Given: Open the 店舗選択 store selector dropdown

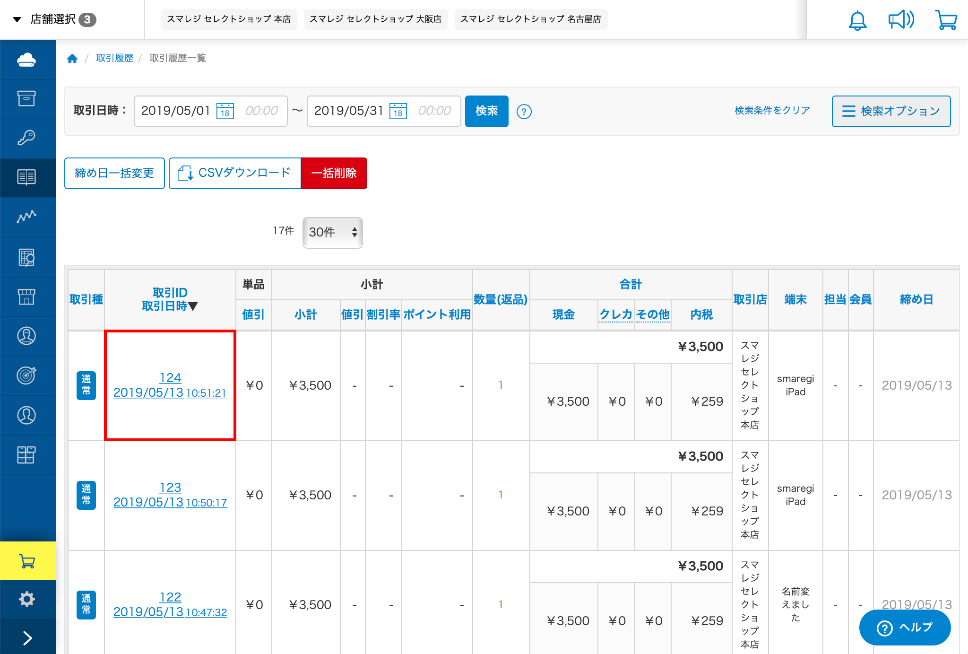Looking at the screenshot, I should click(54, 19).
